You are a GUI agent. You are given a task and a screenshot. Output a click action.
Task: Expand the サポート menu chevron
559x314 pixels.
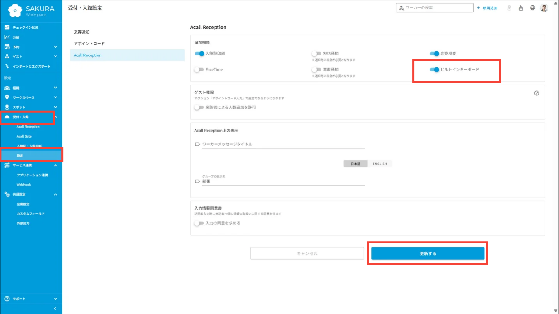(55, 299)
